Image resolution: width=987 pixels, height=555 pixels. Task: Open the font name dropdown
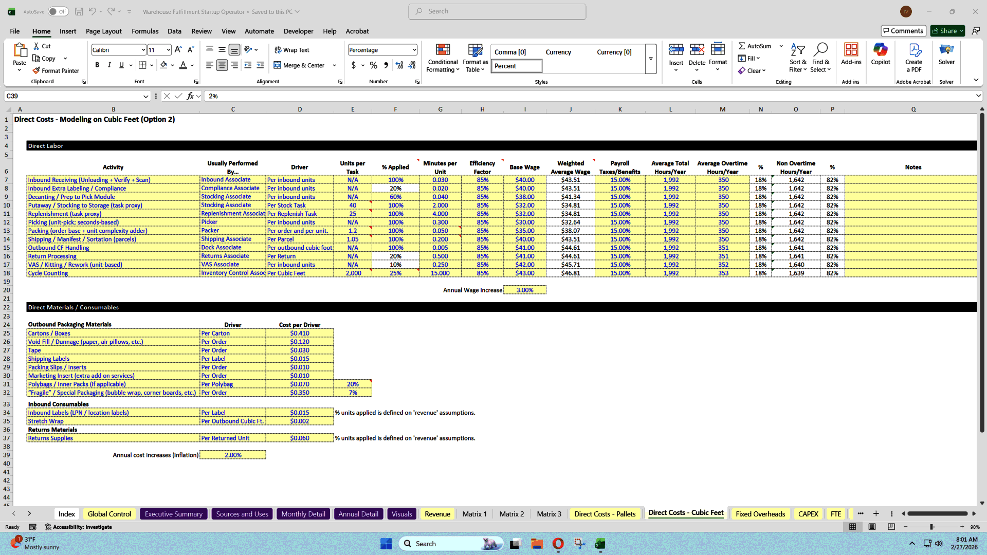click(x=142, y=49)
